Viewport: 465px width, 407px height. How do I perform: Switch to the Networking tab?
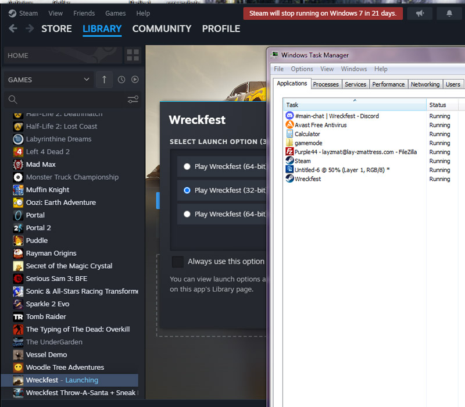425,84
